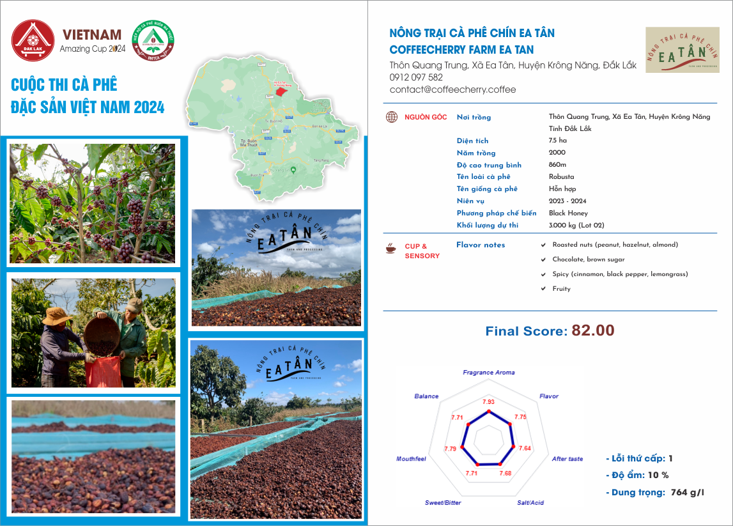Screen dimensions: 733x526
Task: Click the Salt/Acid radar axis label
Action: pyautogui.click(x=530, y=503)
